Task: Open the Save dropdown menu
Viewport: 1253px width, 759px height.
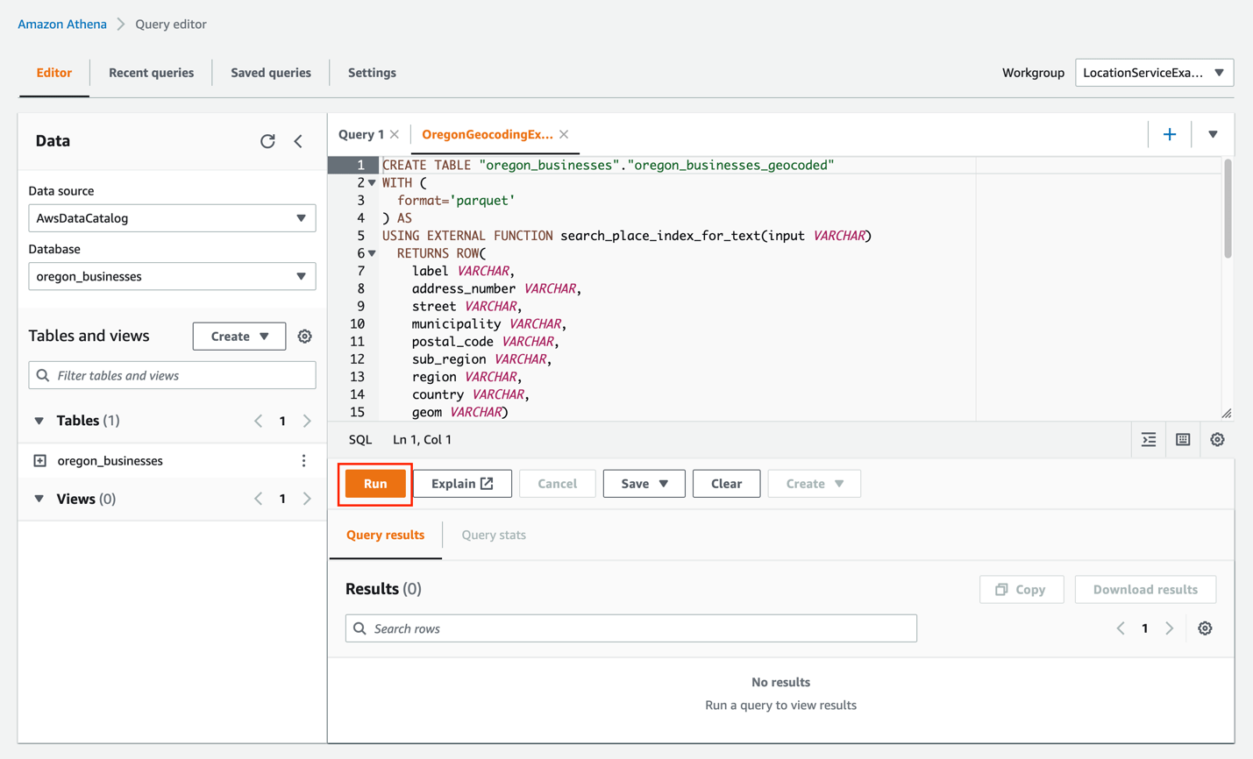Action: (x=644, y=483)
